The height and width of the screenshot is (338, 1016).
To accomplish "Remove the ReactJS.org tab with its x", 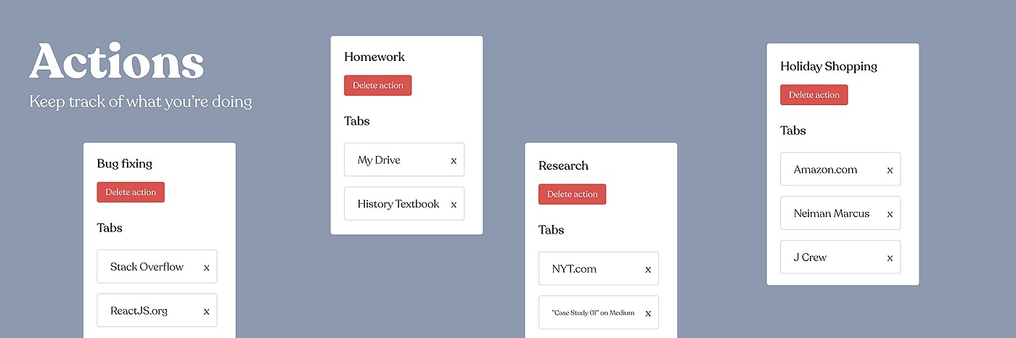I will (x=206, y=312).
